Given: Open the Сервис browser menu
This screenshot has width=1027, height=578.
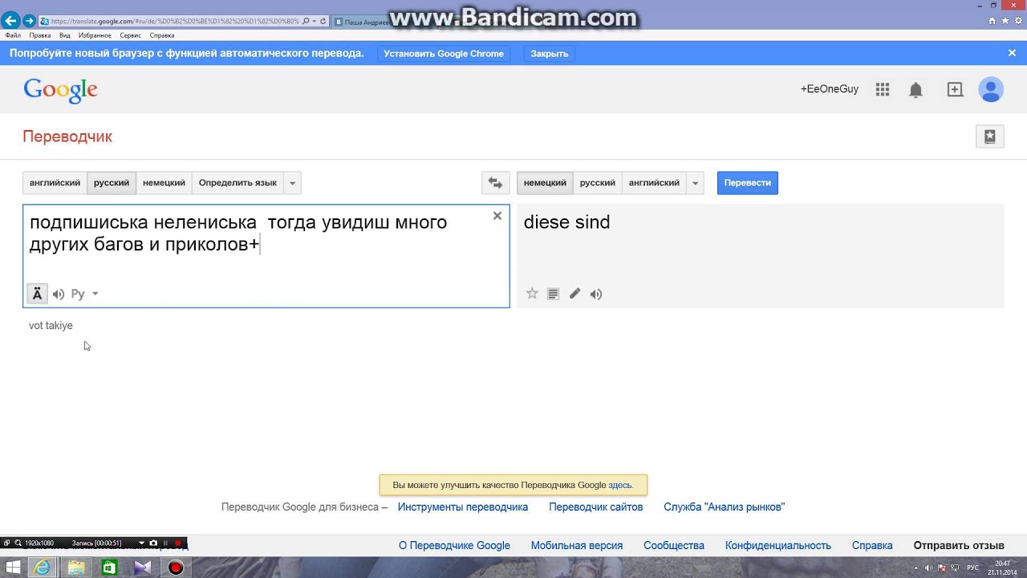Looking at the screenshot, I should point(131,35).
